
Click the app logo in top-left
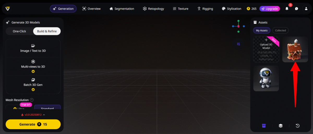(x=8, y=9)
